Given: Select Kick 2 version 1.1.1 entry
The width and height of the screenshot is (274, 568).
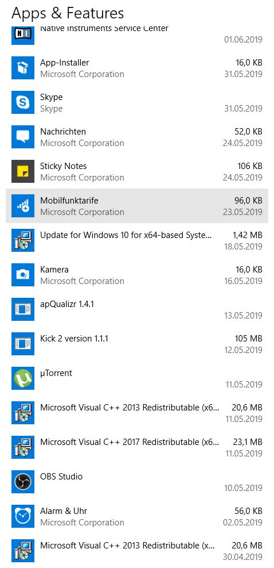Looking at the screenshot, I should 137,344.
